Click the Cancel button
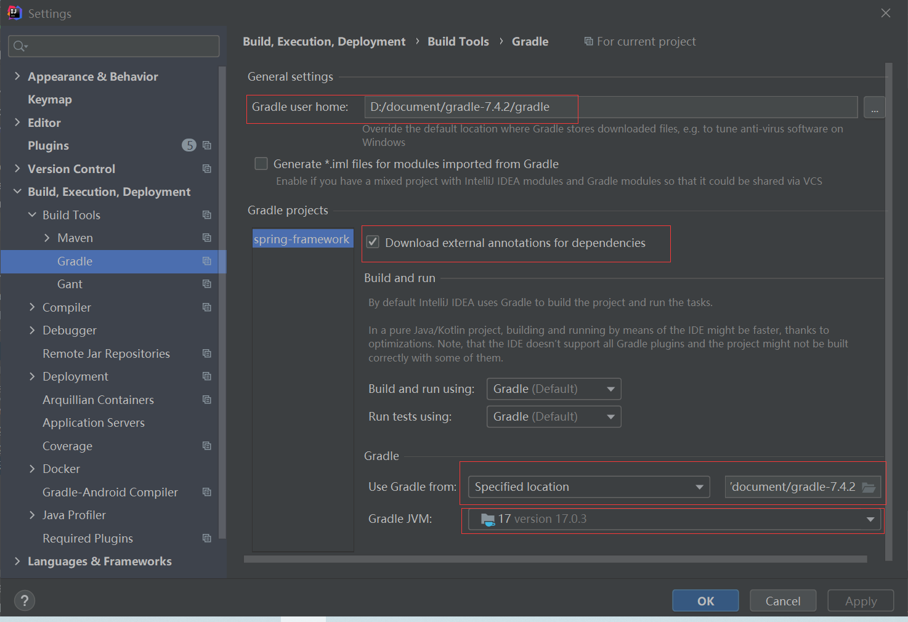 [783, 601]
